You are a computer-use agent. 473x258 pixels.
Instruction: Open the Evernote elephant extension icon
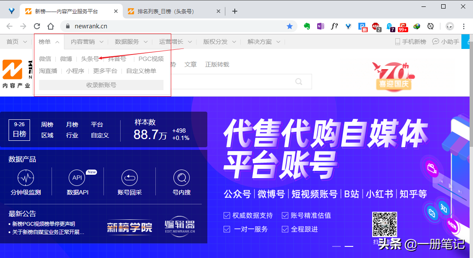pos(307,26)
